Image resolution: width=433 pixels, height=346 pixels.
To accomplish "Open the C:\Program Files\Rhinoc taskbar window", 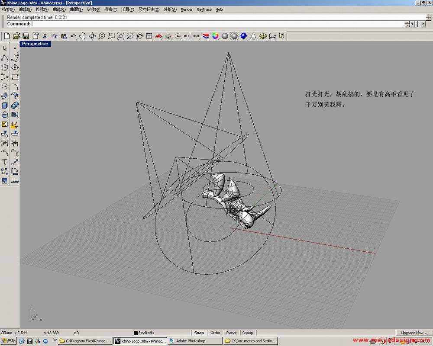I will (x=85, y=341).
